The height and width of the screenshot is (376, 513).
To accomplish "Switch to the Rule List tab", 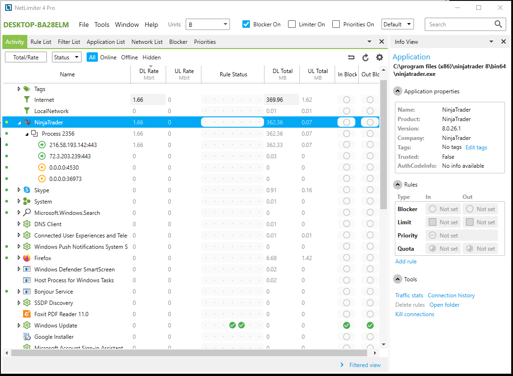I will coord(41,42).
